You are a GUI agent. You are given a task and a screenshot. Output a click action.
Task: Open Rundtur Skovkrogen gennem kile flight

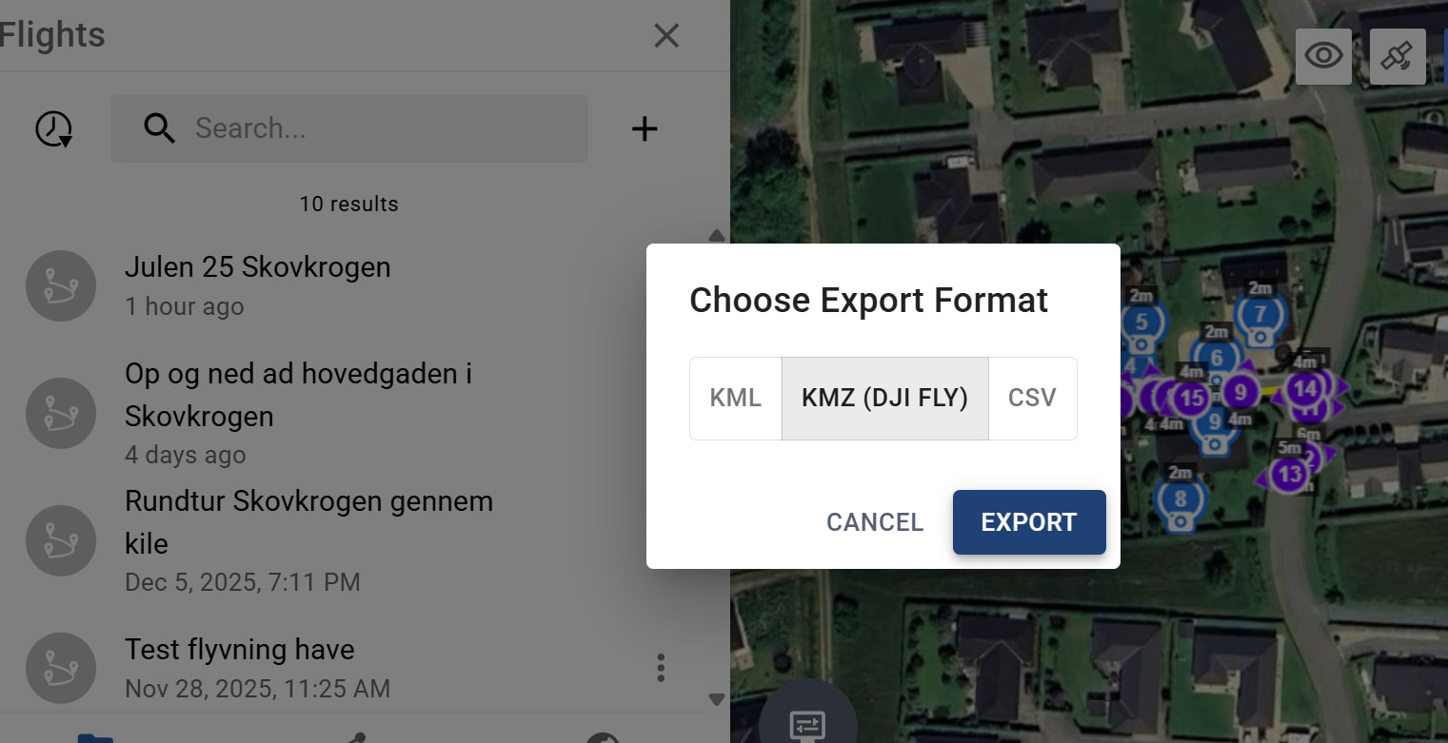(308, 521)
